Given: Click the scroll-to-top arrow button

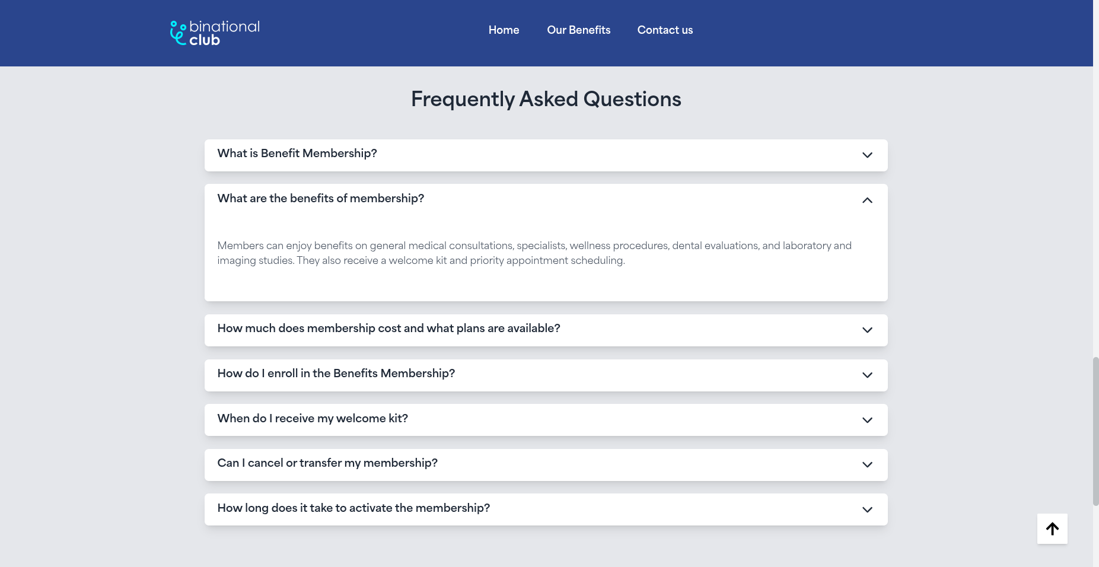Looking at the screenshot, I should click(1052, 528).
